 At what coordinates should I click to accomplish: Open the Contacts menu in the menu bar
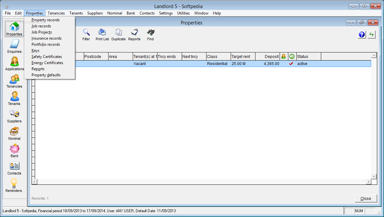click(147, 13)
